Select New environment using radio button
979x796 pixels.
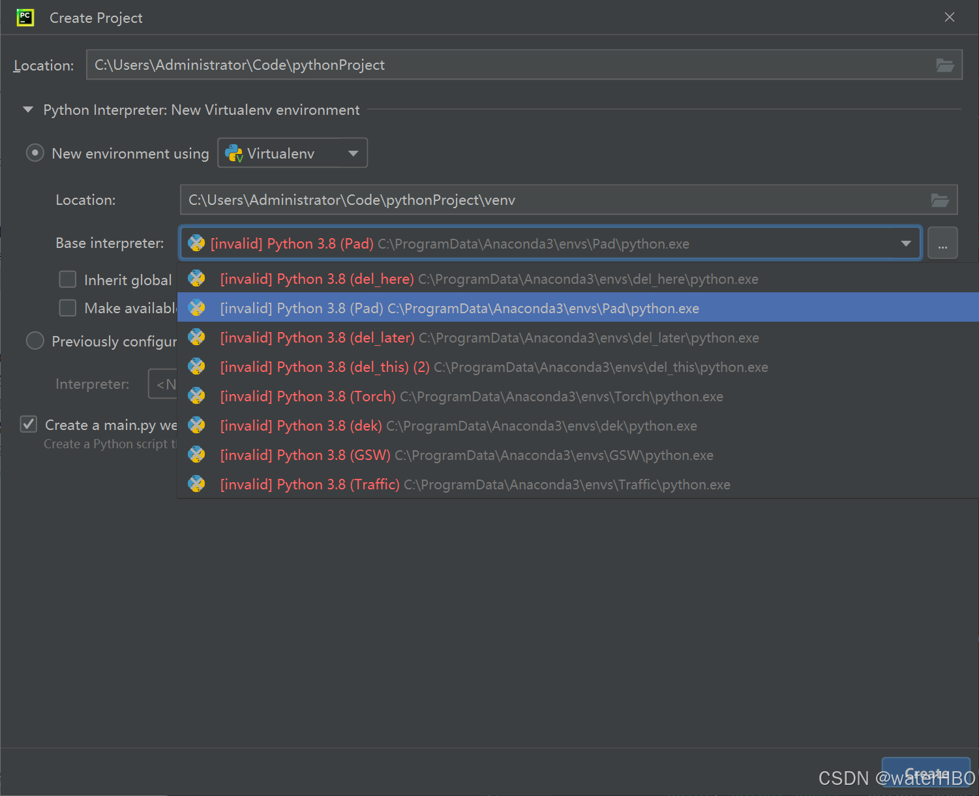tap(35, 153)
